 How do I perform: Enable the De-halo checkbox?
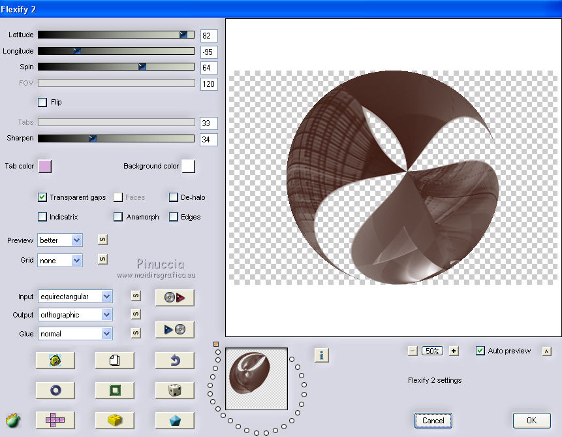tap(174, 197)
